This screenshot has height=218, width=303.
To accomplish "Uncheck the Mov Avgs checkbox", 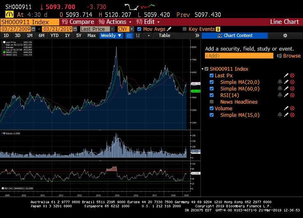I will coord(139,29).
